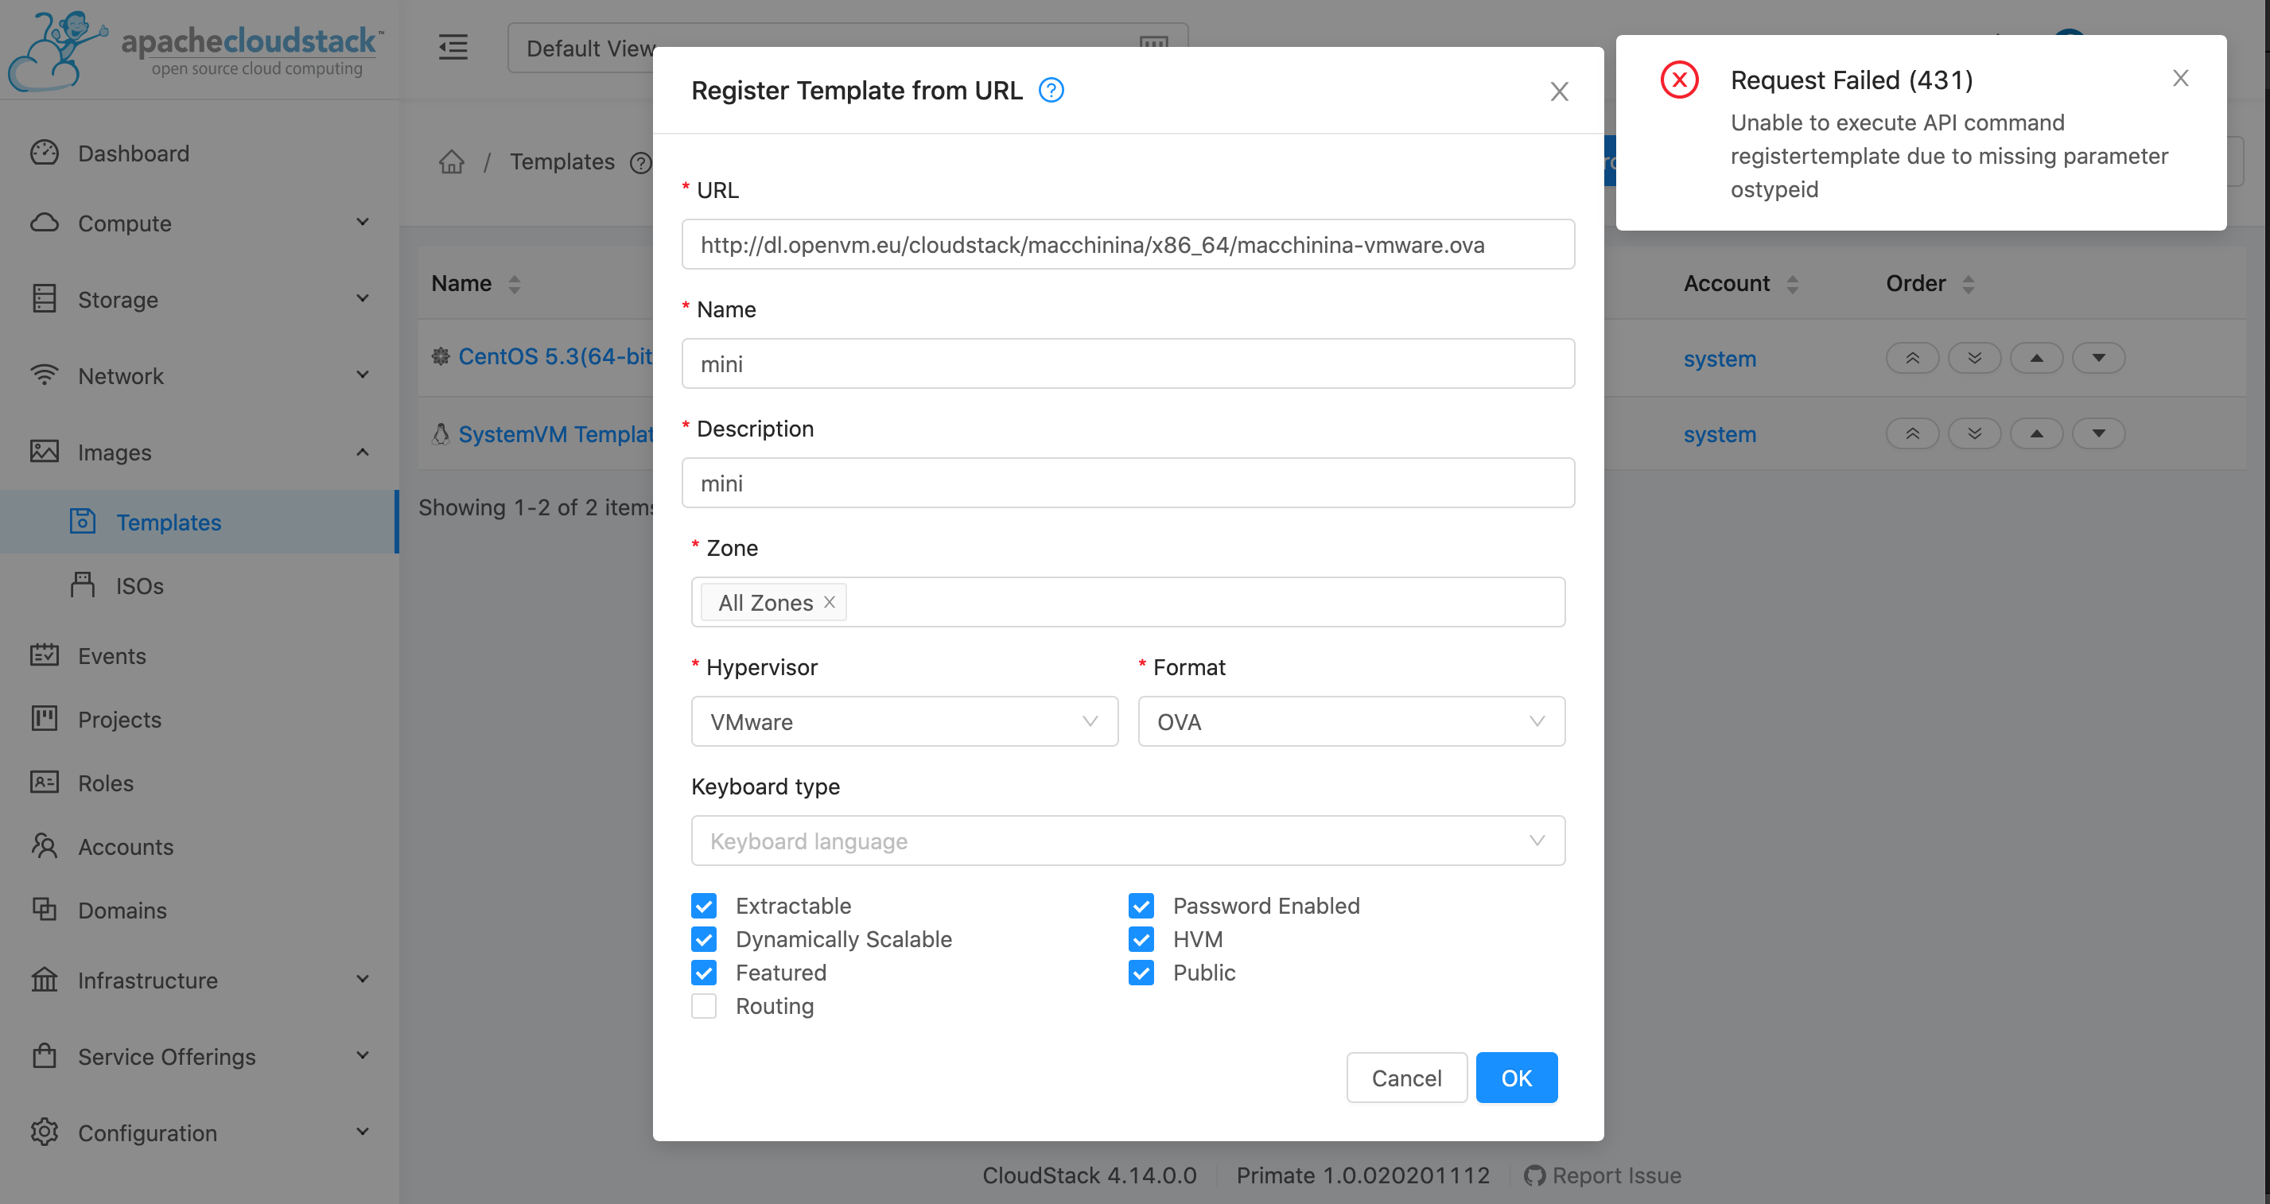This screenshot has width=2270, height=1204.
Task: Dismiss the Request Failed notification
Action: tap(2180, 79)
